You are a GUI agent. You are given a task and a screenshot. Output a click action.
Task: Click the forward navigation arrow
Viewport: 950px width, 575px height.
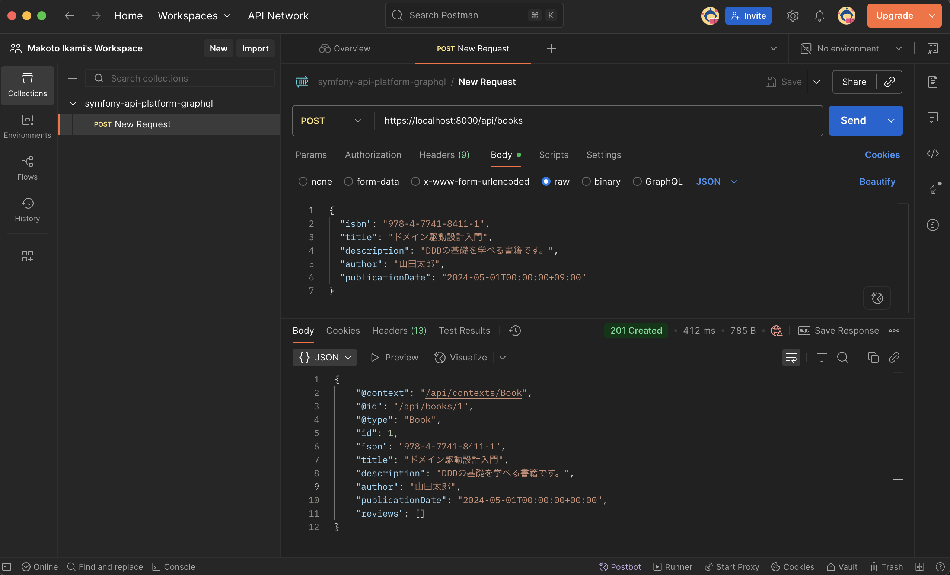click(96, 15)
